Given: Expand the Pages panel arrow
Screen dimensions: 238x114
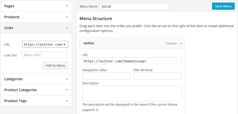Looking at the screenshot, I should pyautogui.click(x=67, y=6).
